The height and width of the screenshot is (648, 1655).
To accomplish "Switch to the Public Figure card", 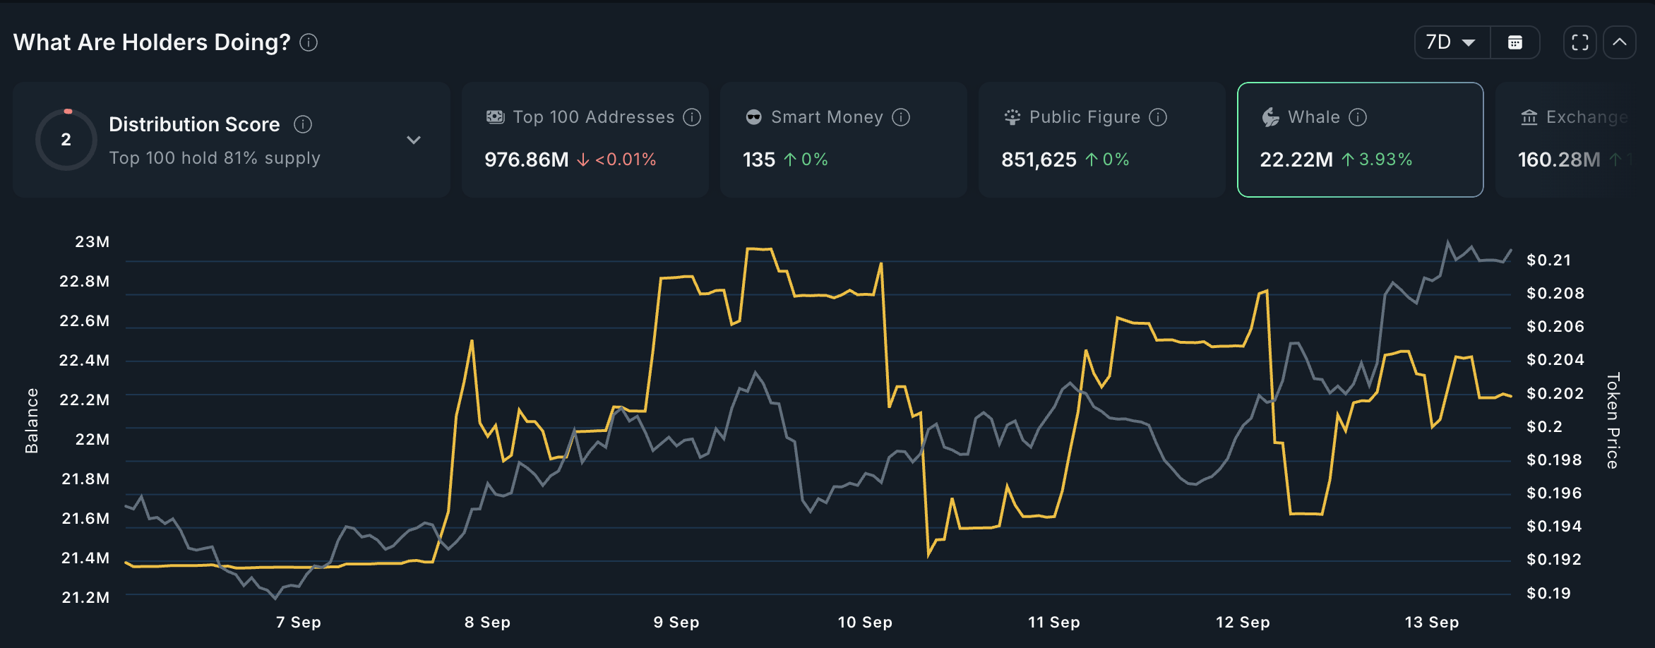I will coord(1101,139).
